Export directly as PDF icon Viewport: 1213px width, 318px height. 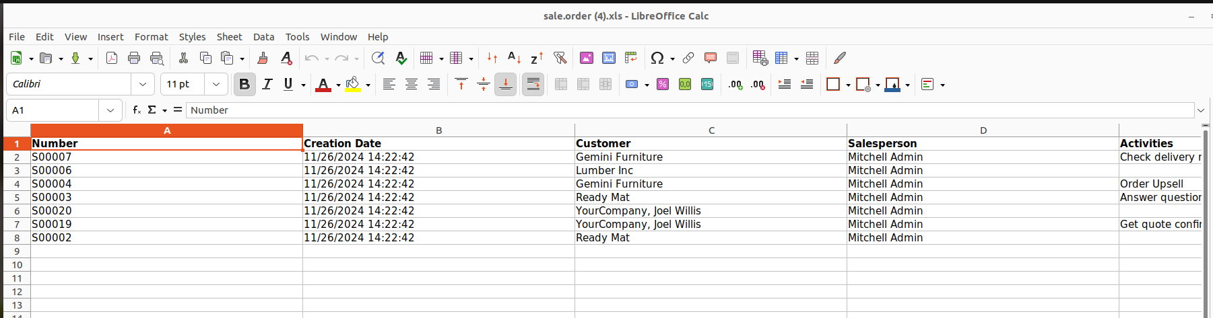112,58
